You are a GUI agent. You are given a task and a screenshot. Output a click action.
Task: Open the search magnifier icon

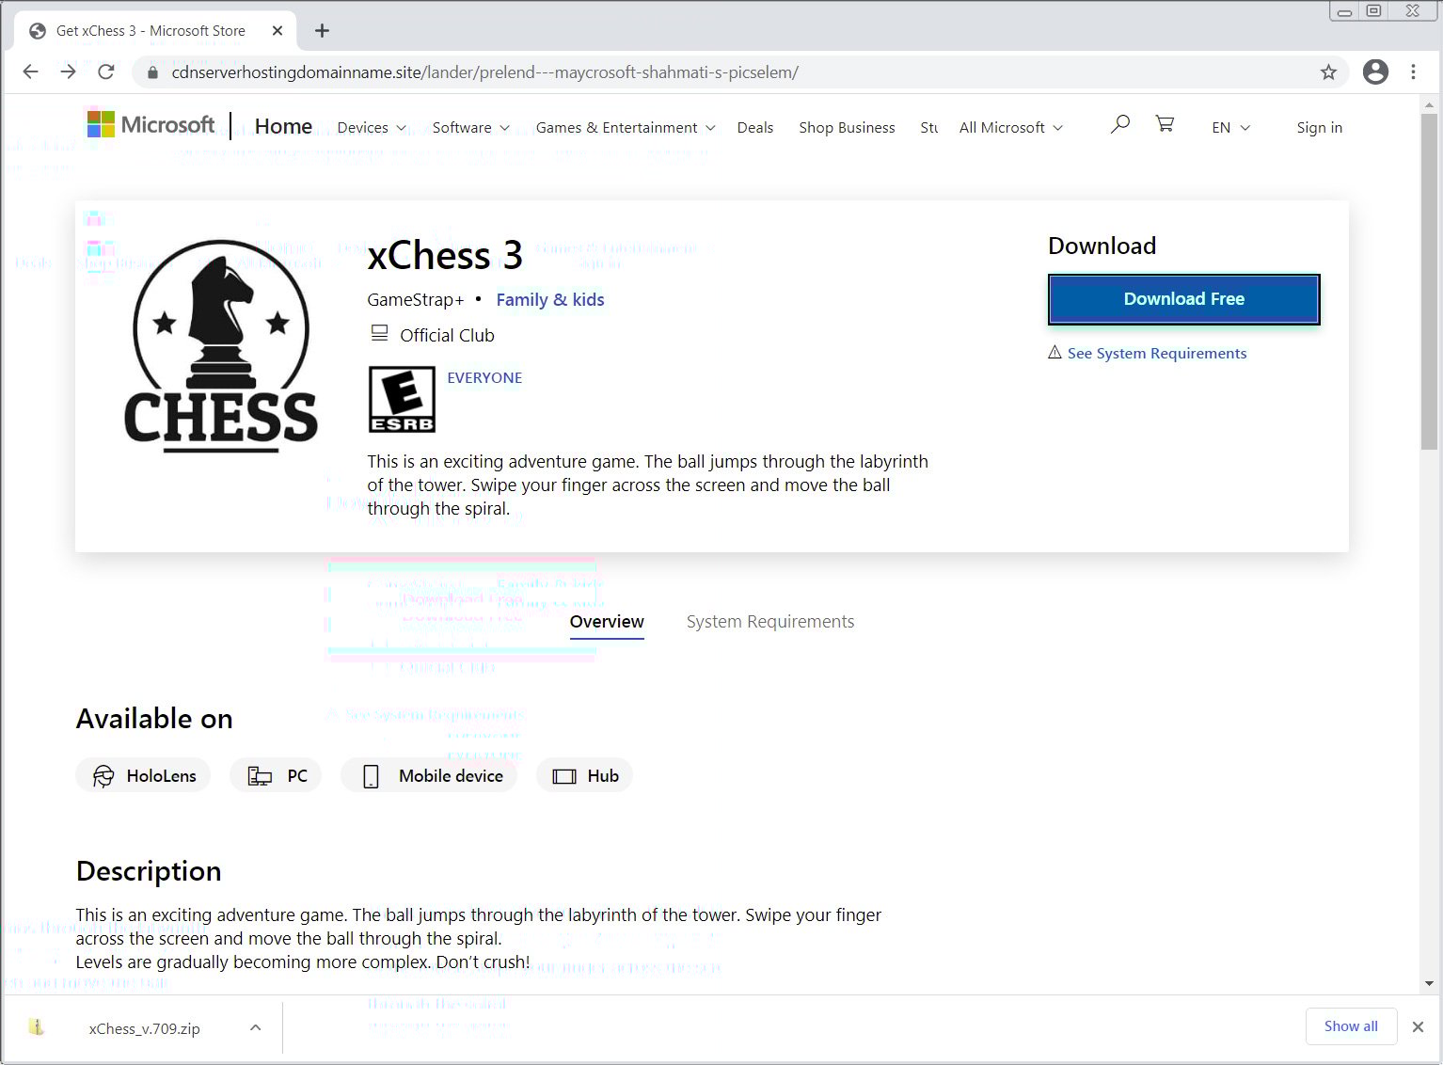[x=1119, y=124]
